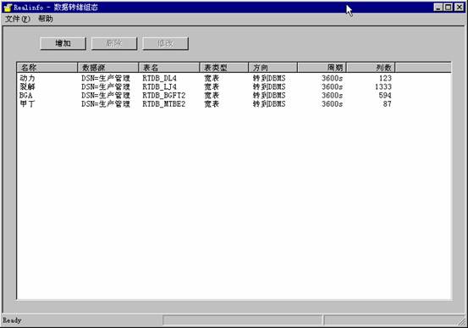
Task: Click the grayed 删除 button
Action: (114, 43)
